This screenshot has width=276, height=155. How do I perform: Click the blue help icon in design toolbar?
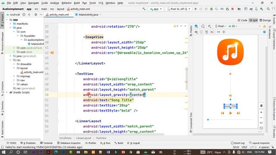(264, 32)
